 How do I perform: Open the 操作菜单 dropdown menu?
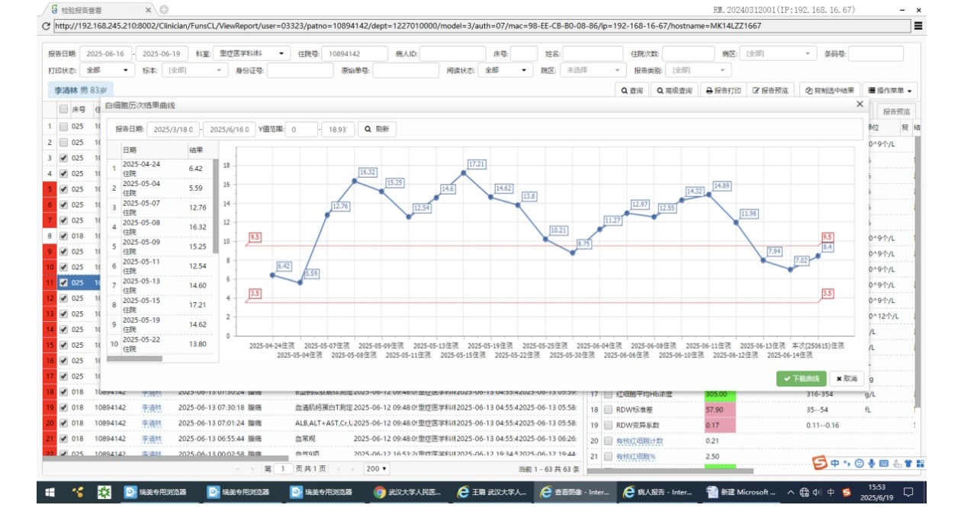[891, 90]
